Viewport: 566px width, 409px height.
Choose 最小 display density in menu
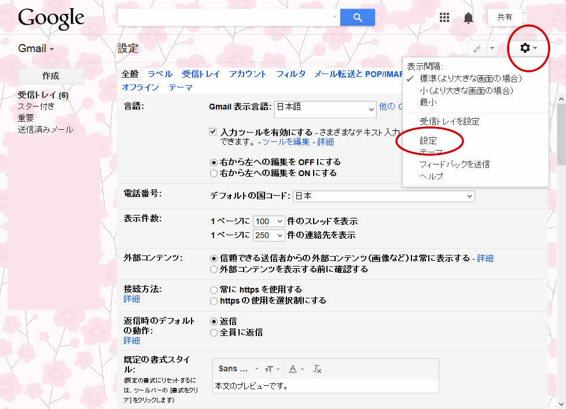click(428, 102)
